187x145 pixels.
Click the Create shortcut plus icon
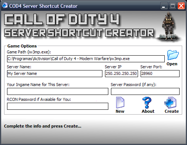pos(170,103)
